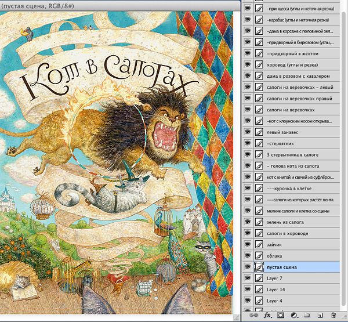Select layer name 3 стервытника в сапоге
Viewport: 348px width, 322px height.
point(292,155)
